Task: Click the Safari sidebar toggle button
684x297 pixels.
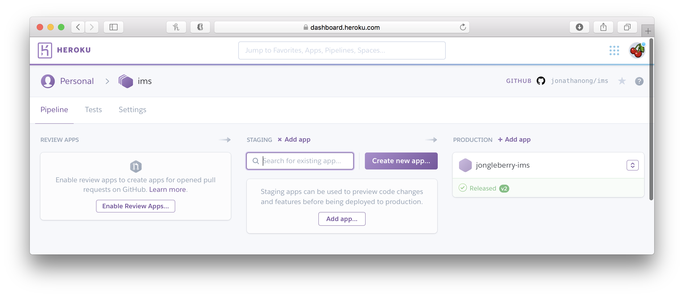Action: coord(113,27)
